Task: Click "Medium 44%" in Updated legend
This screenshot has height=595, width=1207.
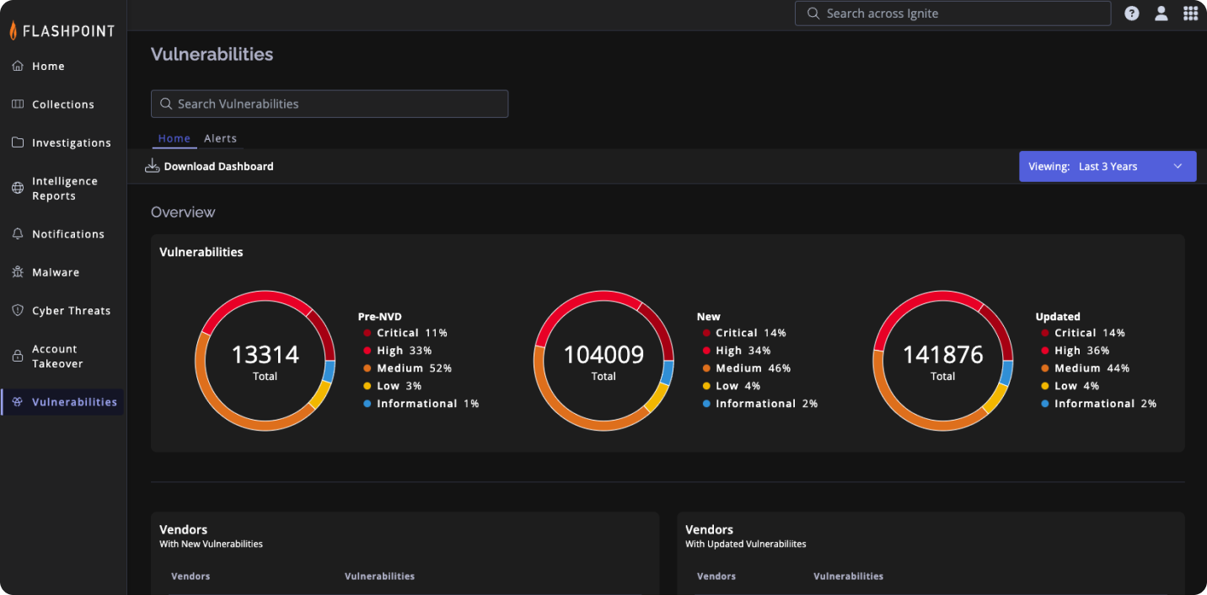Action: [1092, 368]
